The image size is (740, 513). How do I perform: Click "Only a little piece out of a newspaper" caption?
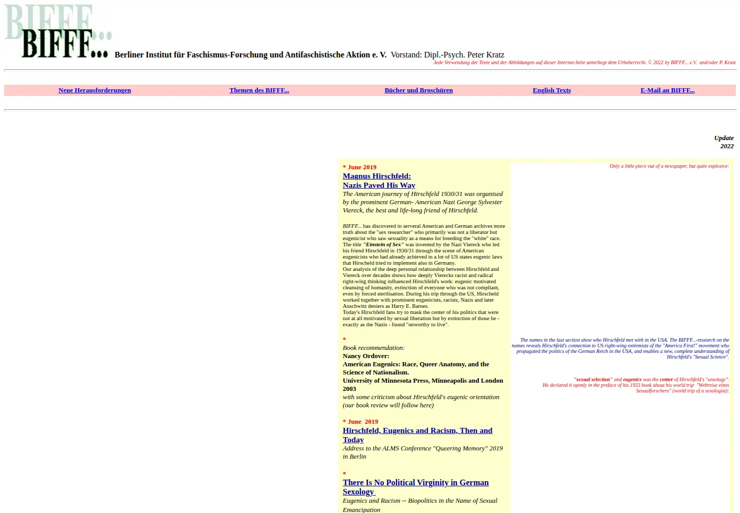669,166
